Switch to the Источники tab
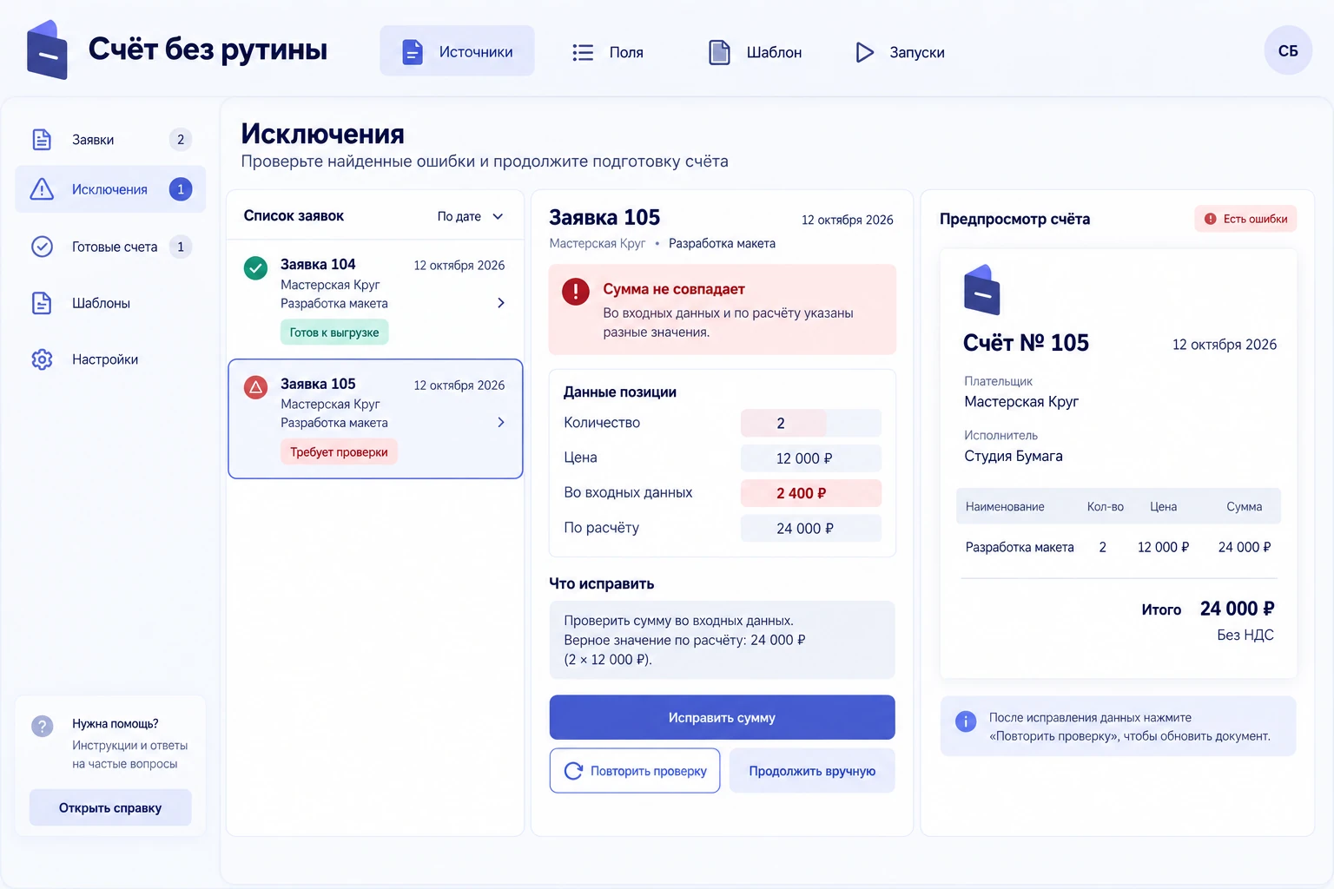The height and width of the screenshot is (889, 1334). 457,51
